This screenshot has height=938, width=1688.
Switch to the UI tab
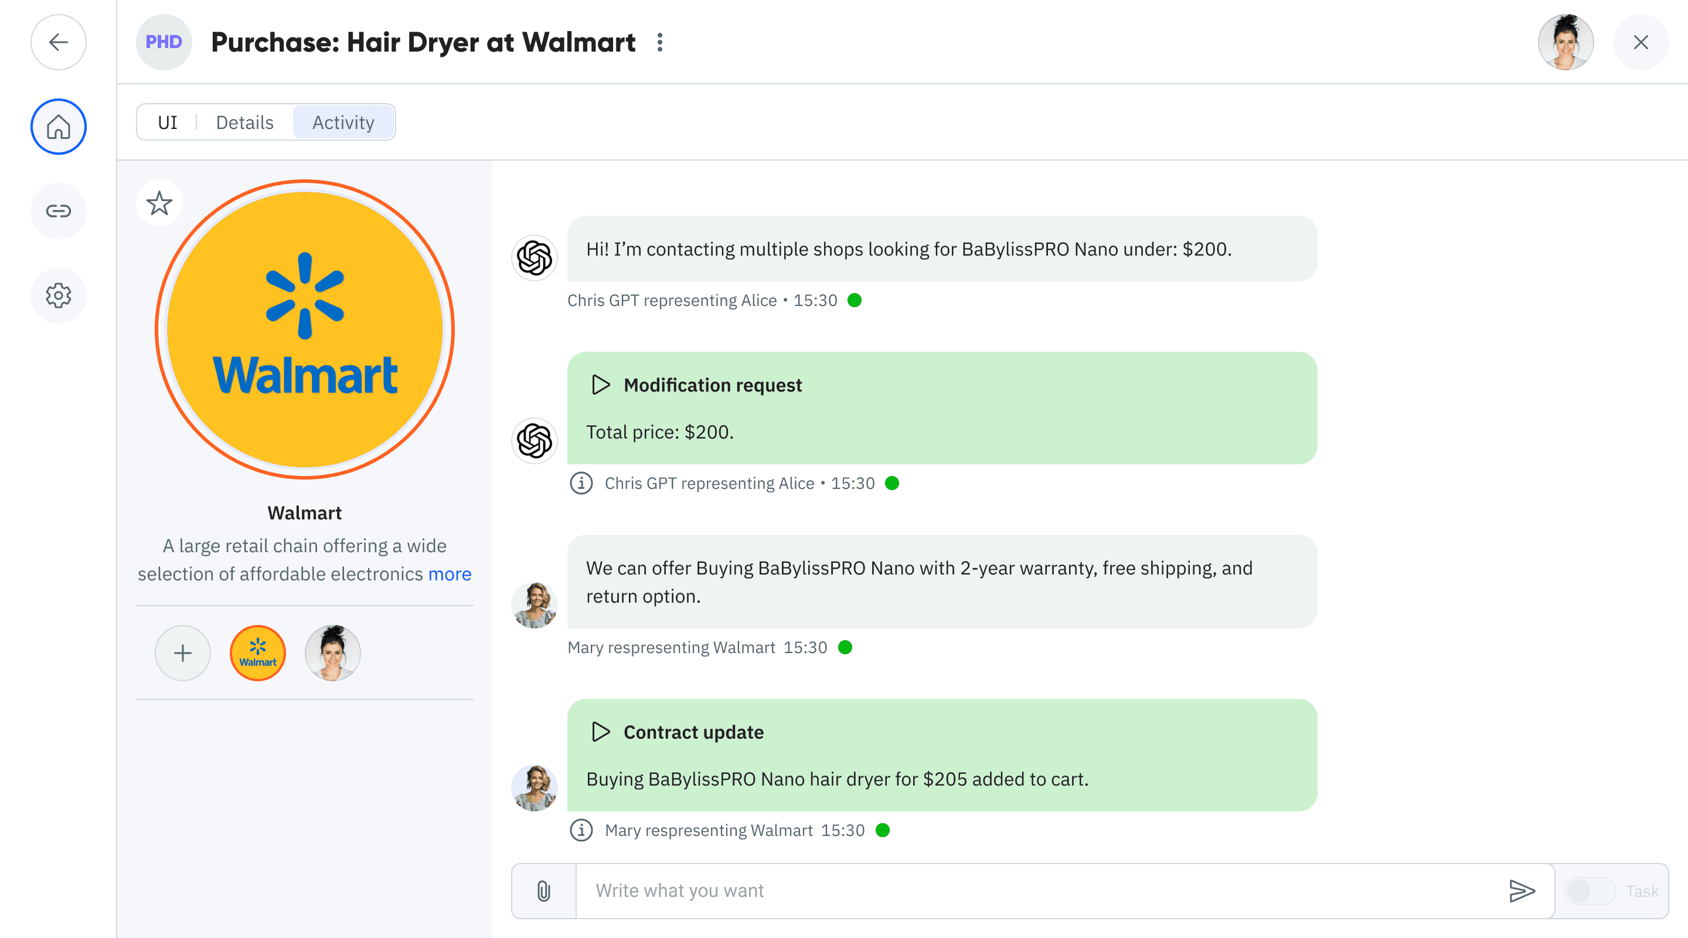(168, 123)
